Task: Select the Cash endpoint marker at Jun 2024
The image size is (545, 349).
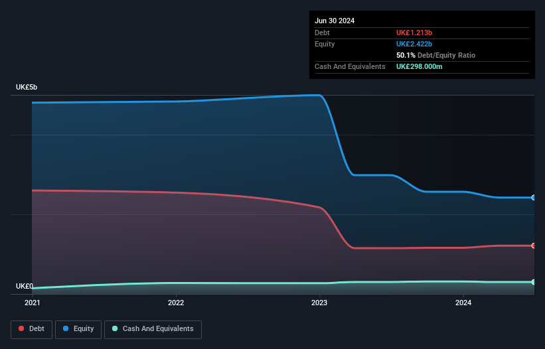Action: click(534, 282)
